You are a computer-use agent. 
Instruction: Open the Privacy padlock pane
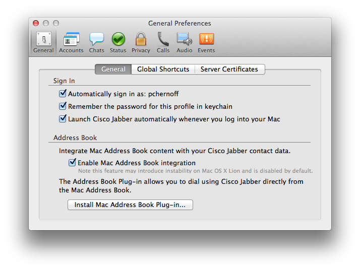pos(141,42)
